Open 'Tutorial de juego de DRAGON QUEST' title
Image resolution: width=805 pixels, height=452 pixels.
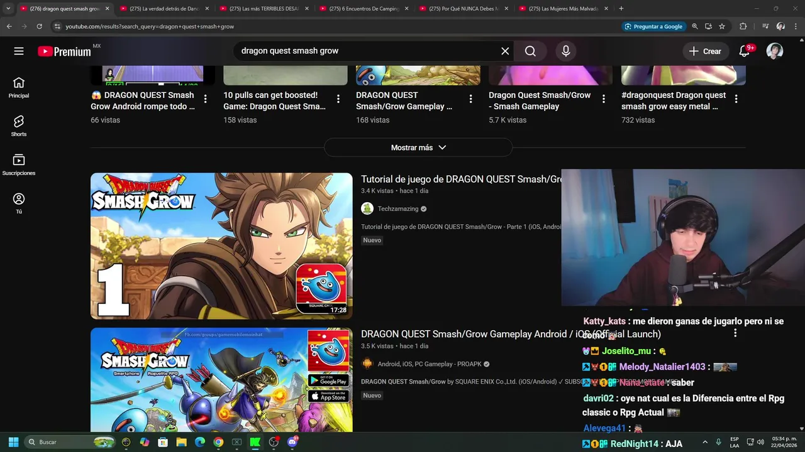tap(461, 180)
